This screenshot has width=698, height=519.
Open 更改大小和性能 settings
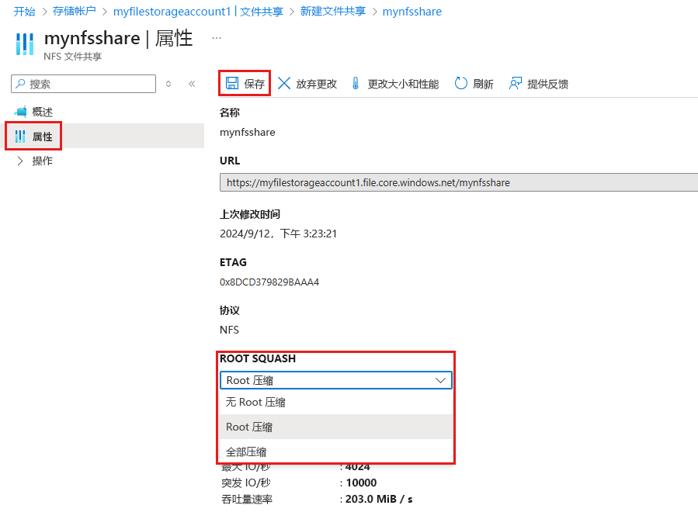395,83
